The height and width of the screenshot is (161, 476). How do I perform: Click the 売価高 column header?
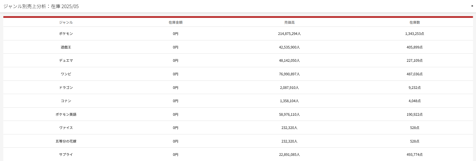(x=289, y=23)
